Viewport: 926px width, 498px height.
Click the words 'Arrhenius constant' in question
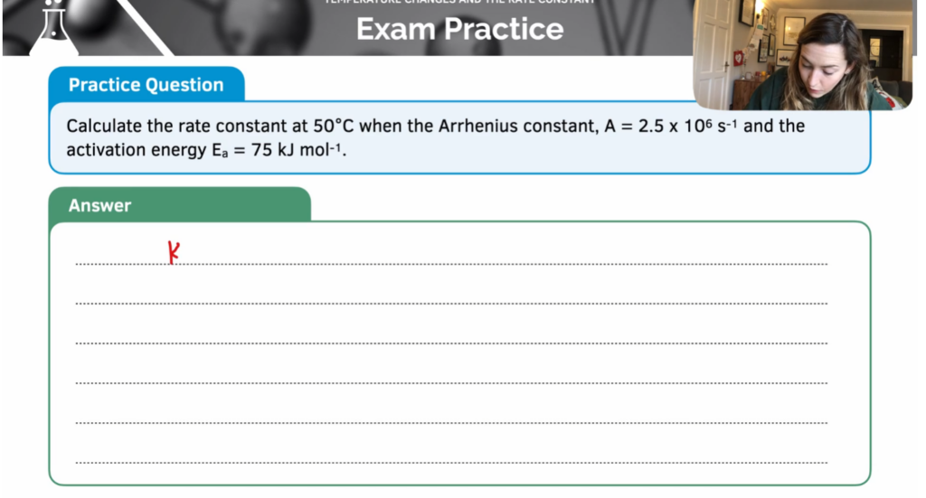(517, 127)
